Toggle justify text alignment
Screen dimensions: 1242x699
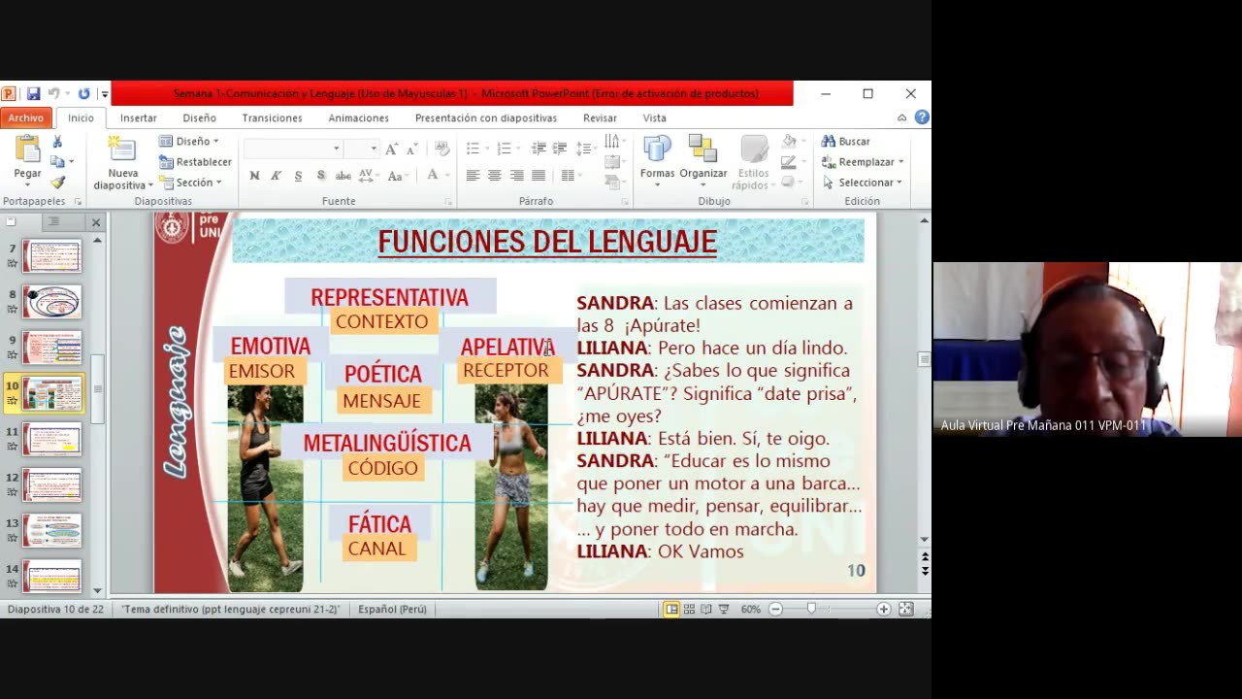pyautogui.click(x=539, y=176)
